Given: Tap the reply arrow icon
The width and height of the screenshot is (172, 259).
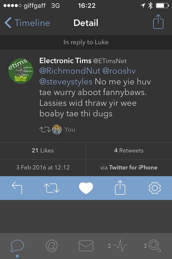Looking at the screenshot, I should 17,188.
